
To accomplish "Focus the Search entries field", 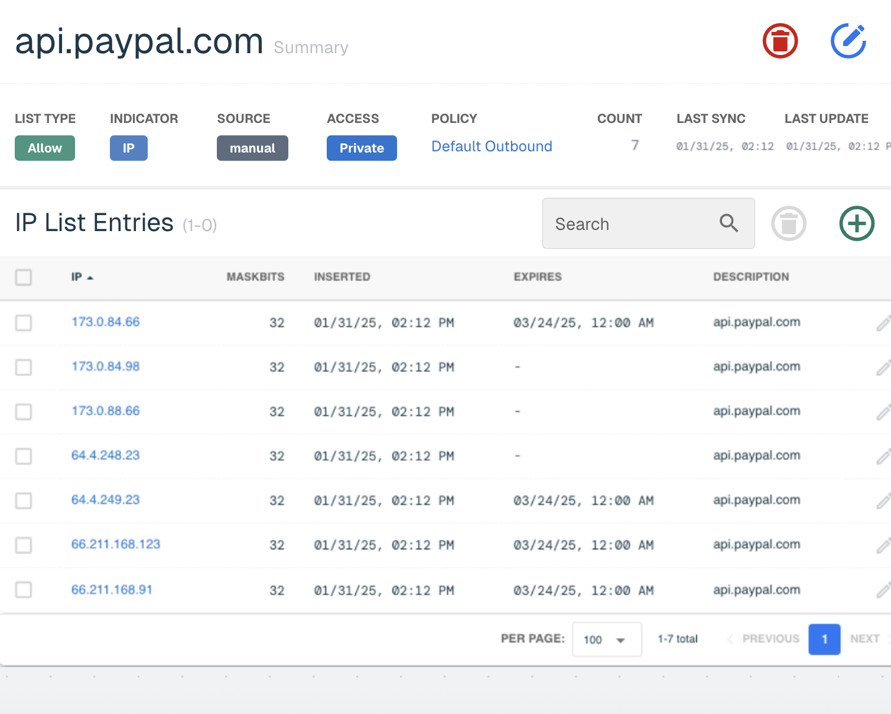I will 648,223.
